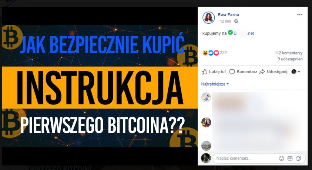Open the .net link in the post
The width and height of the screenshot is (312, 170).
point(244,33)
